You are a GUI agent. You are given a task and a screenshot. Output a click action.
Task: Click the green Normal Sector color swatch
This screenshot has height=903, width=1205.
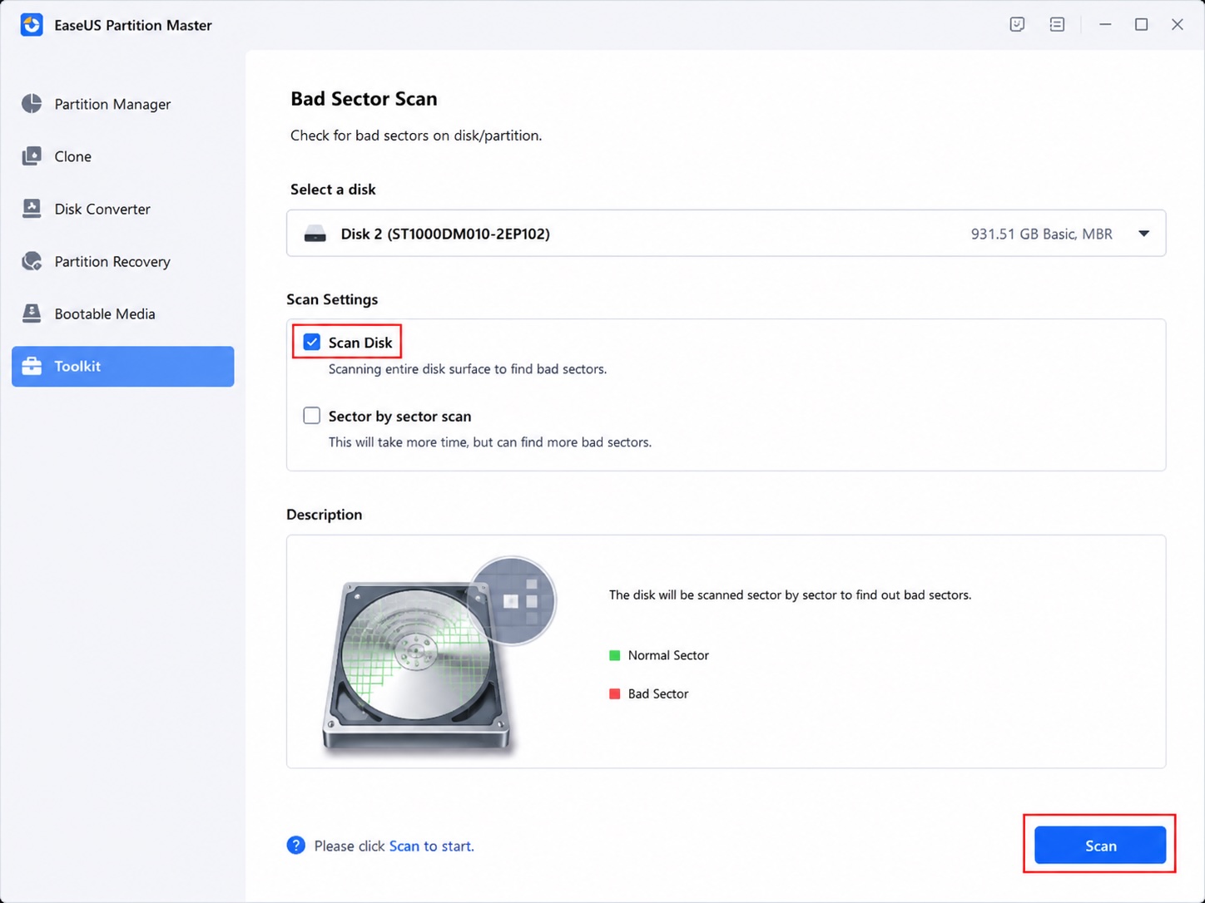(615, 655)
